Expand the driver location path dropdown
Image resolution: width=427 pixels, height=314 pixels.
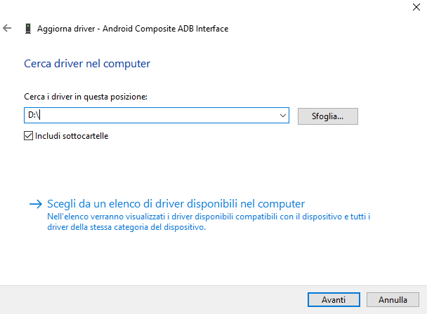(283, 116)
